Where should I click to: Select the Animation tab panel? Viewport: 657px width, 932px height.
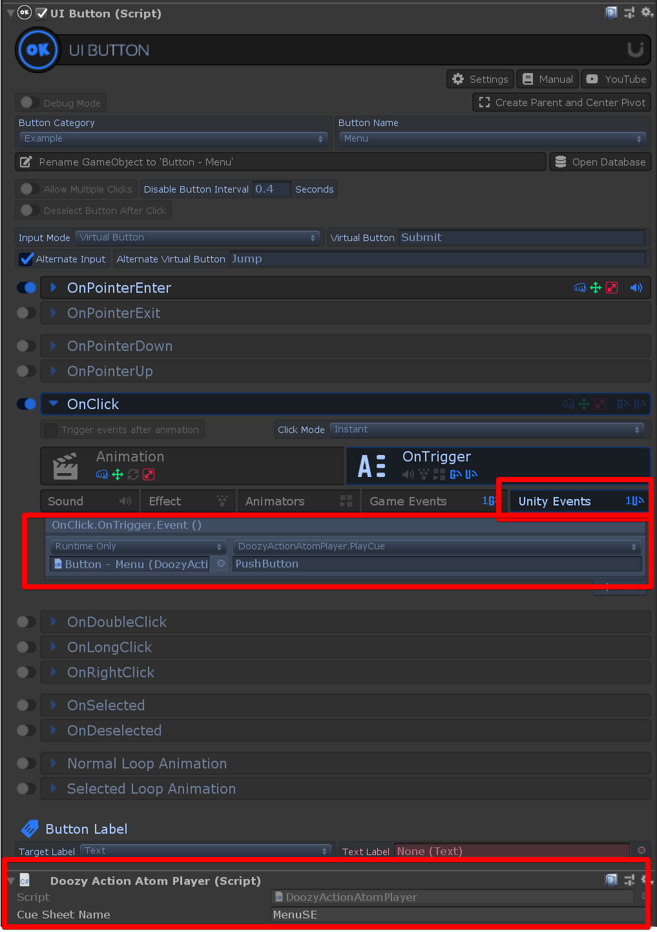[x=193, y=466]
